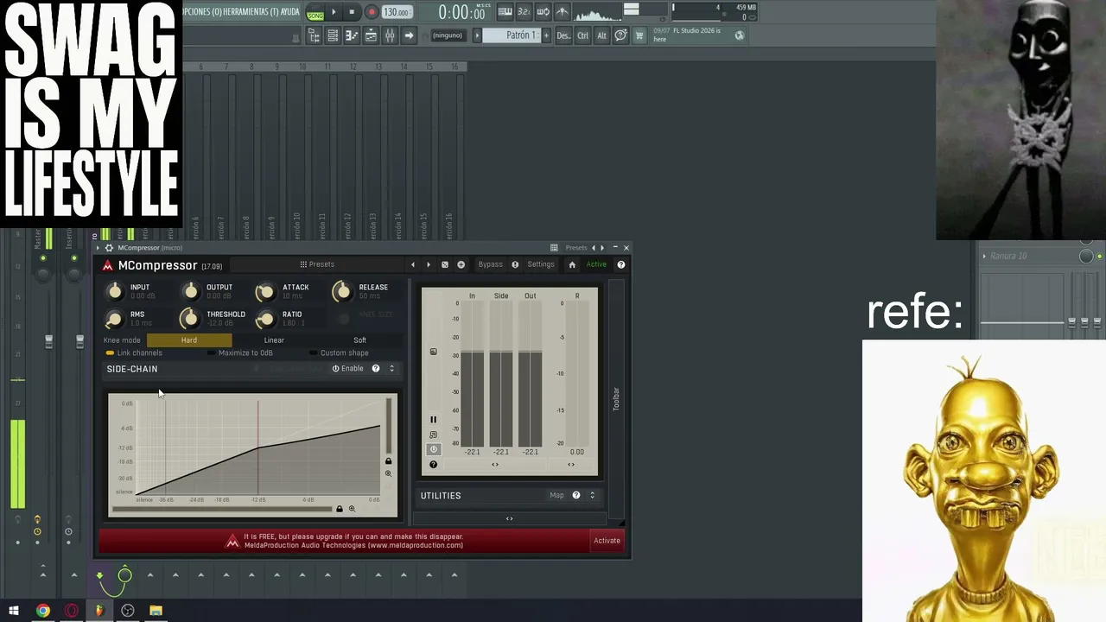
Task: Open the Mixer view icon
Action: [391, 35]
